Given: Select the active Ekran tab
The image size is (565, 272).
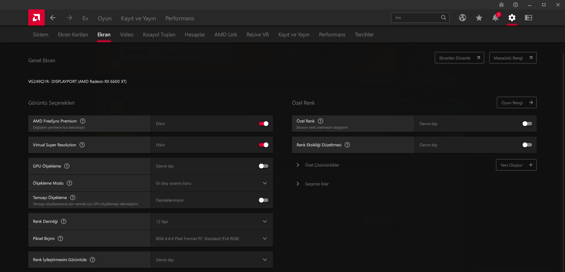Looking at the screenshot, I should click(104, 34).
